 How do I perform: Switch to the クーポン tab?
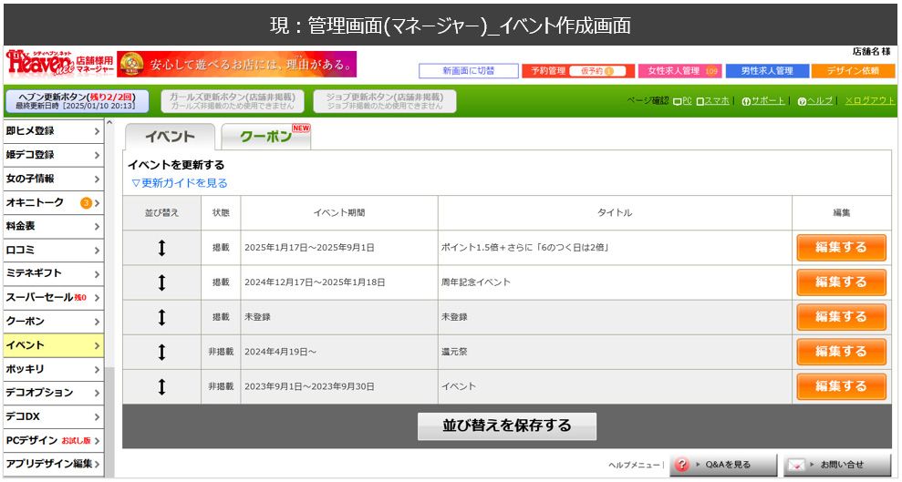point(265,137)
